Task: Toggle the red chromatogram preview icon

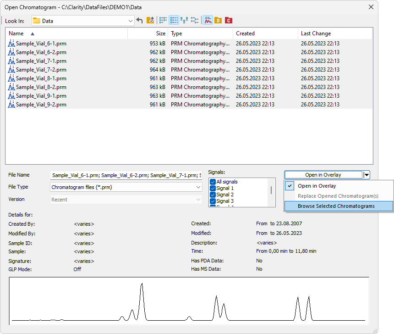Action: (208, 21)
